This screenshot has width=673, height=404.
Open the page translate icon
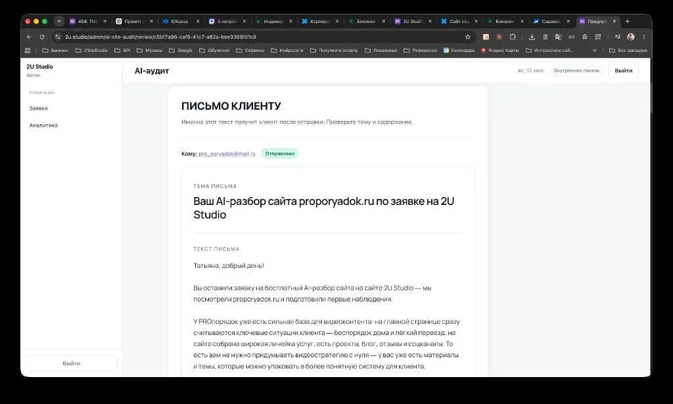(x=559, y=37)
